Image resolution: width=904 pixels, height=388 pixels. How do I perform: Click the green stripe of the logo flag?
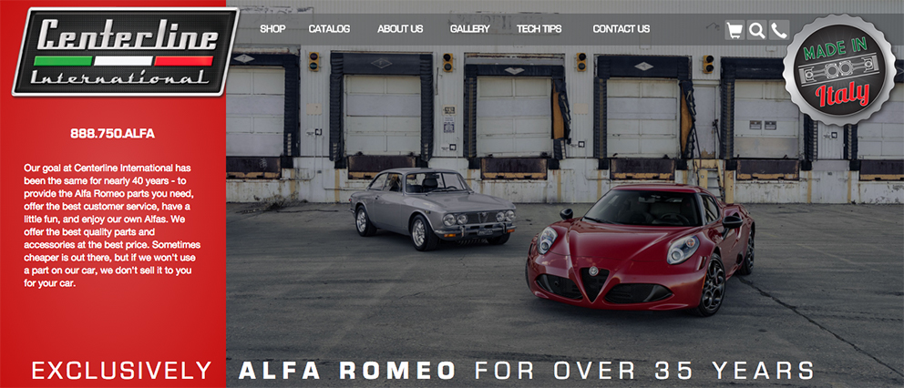[63, 60]
